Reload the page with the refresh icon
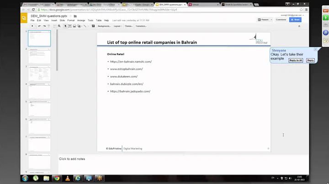The height and width of the screenshot is (184, 329). pyautogui.click(x=33, y=10)
